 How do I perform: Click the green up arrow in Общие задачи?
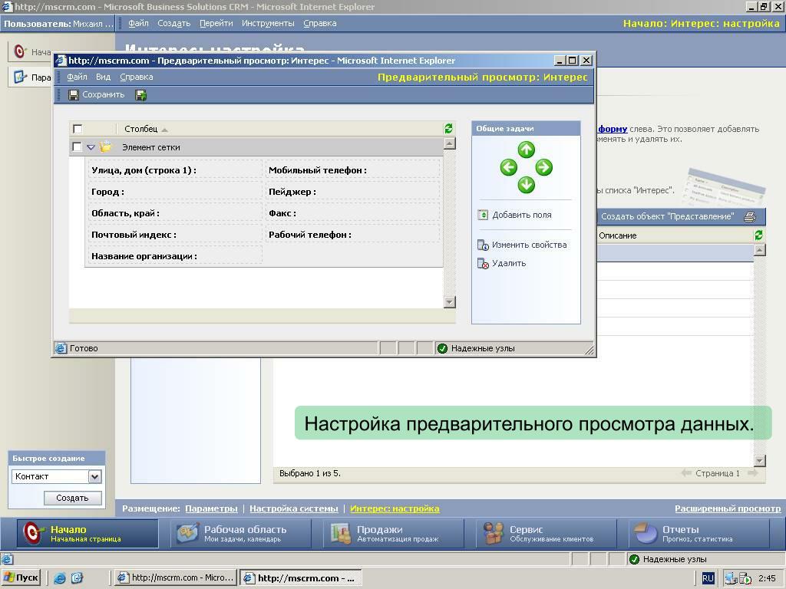527,150
